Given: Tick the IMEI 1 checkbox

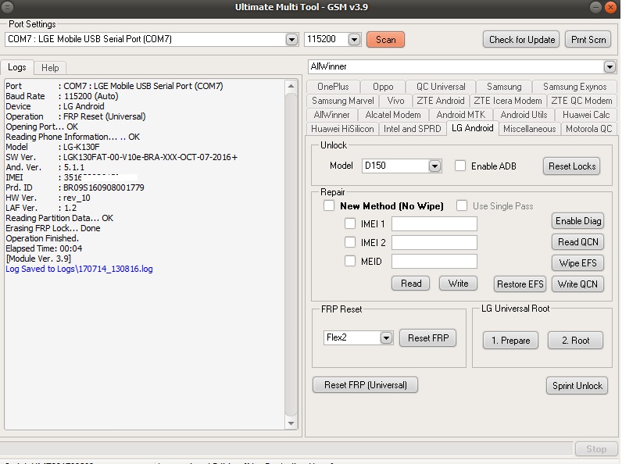Looking at the screenshot, I should tap(350, 223).
